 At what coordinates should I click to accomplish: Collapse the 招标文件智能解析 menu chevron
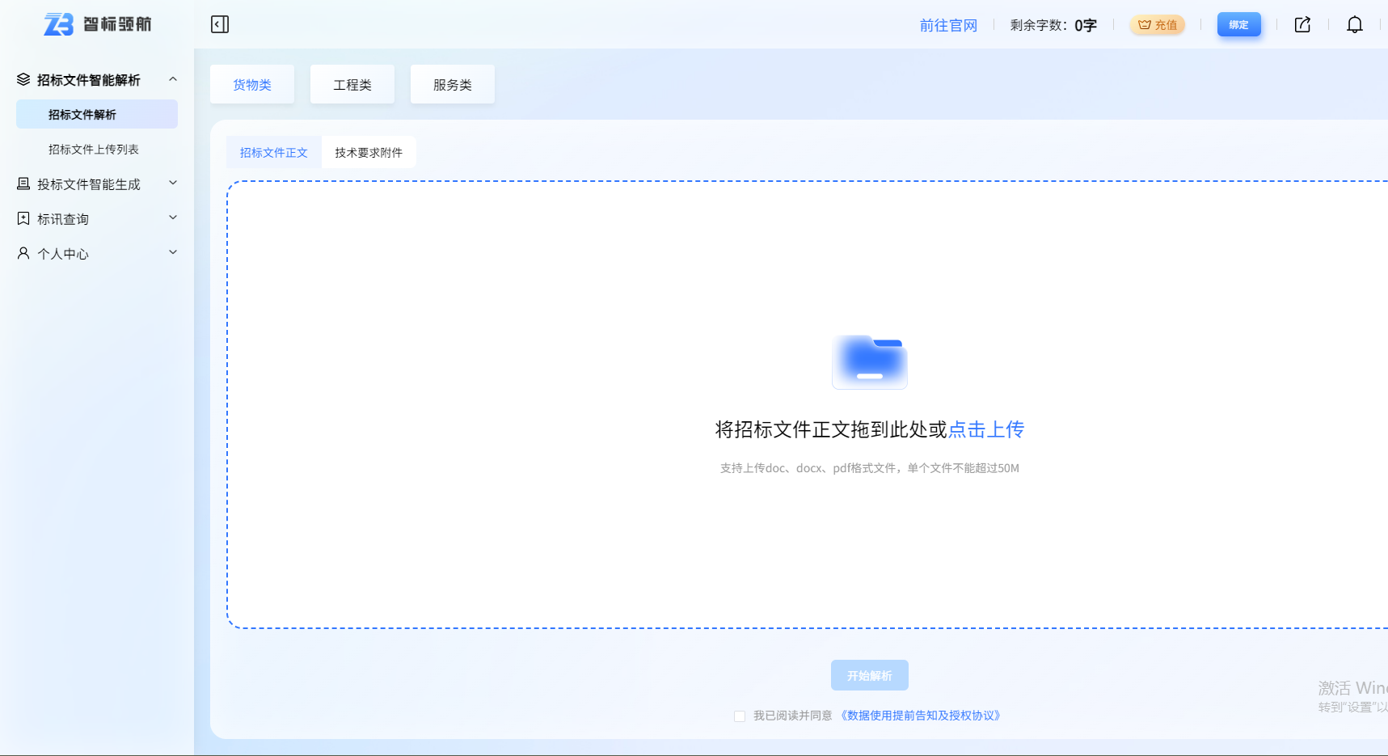[x=173, y=79]
